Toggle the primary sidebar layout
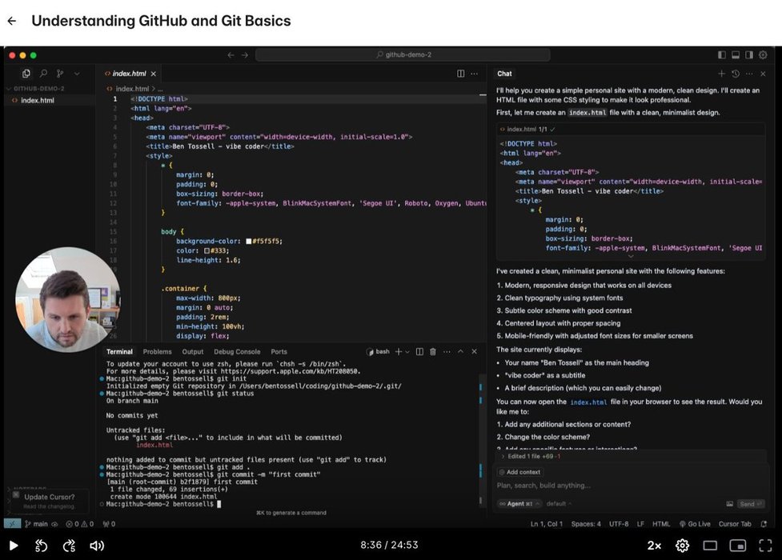The height and width of the screenshot is (560, 782). [x=722, y=55]
